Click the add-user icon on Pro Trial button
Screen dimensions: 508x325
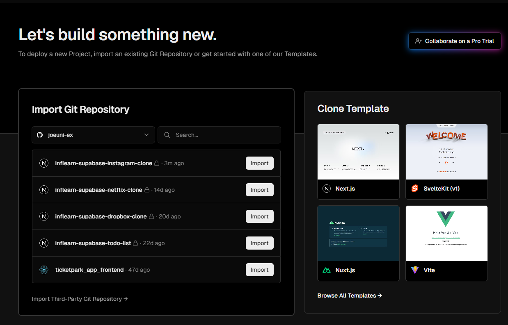tap(419, 41)
